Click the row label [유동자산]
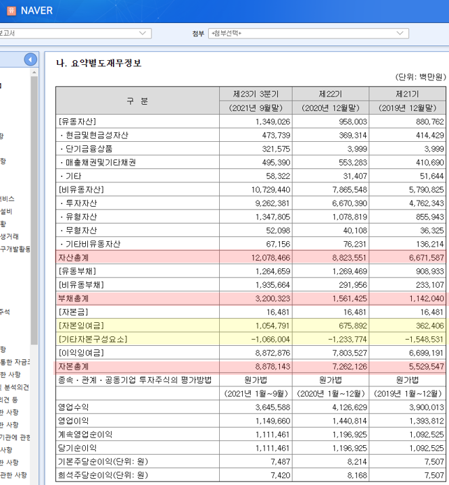 click(x=77, y=122)
